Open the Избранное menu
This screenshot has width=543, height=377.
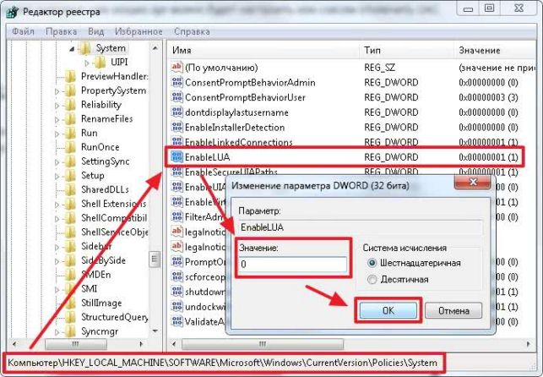tap(138, 31)
